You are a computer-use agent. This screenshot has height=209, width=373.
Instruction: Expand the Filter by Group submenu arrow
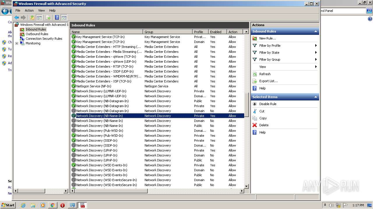click(x=316, y=60)
